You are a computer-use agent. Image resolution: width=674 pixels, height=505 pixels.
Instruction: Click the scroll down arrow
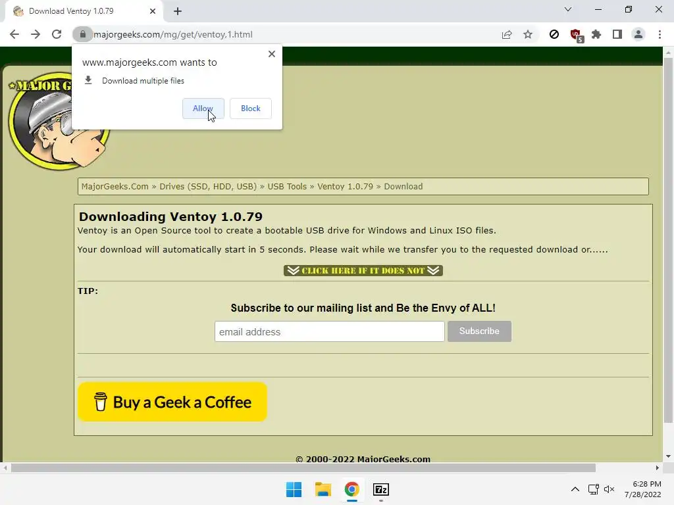point(668,456)
